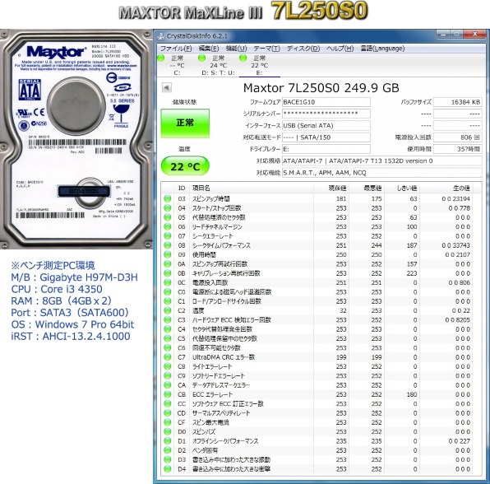
Task: Click disk title Maxtor 7L250S0 249.9 GB
Action: (321, 88)
